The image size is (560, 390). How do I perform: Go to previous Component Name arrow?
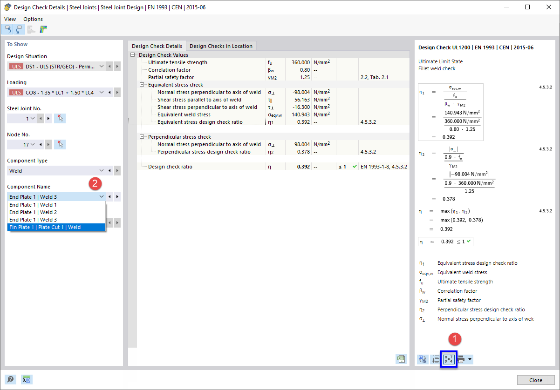pos(110,197)
